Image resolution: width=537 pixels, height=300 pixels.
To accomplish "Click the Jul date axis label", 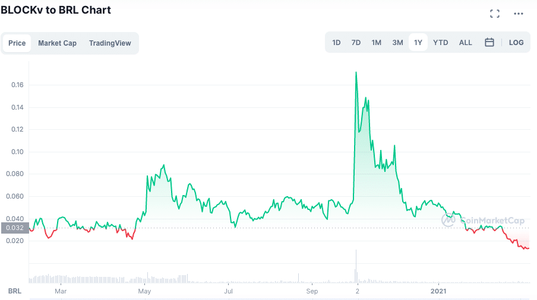I will point(229,291).
